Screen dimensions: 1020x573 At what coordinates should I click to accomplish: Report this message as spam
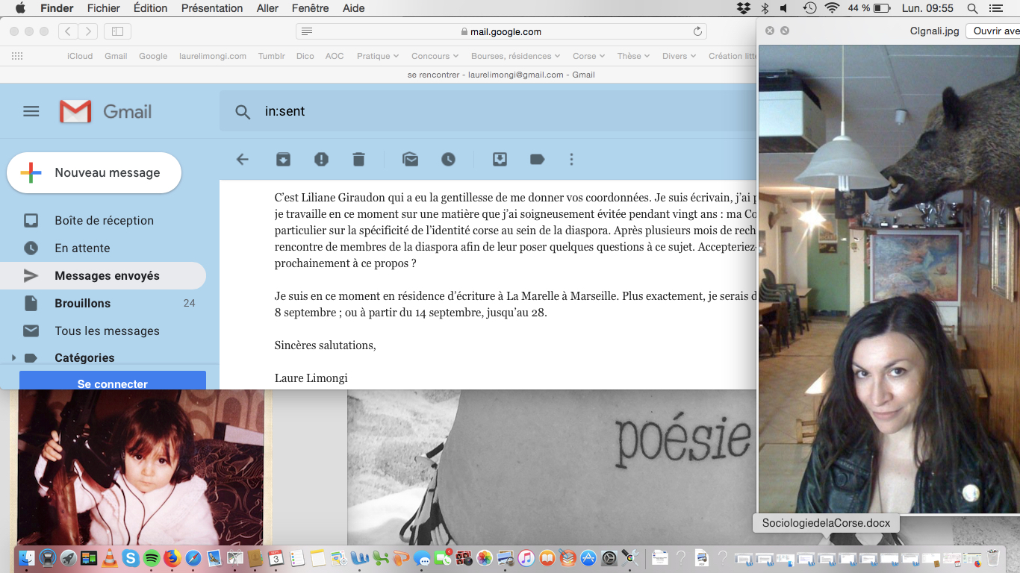coord(321,159)
